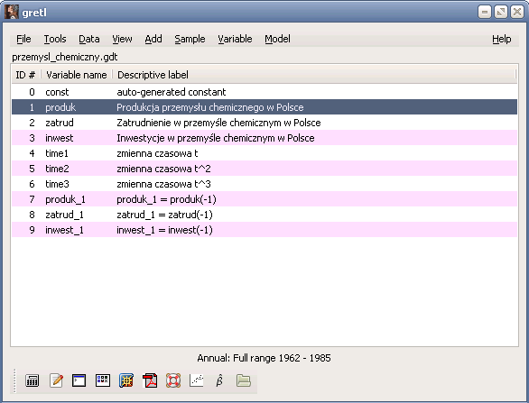Launch the gretl console icon
The image size is (529, 403).
click(x=79, y=380)
